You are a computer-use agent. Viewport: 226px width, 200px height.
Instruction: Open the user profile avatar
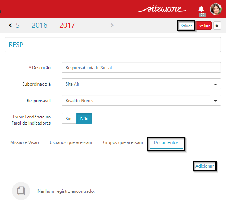216,9
